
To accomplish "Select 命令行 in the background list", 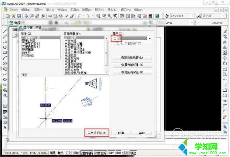I will click(26, 52).
